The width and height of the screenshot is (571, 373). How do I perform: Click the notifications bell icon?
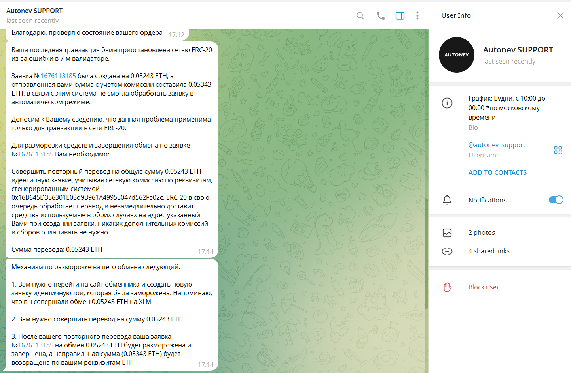(x=447, y=200)
